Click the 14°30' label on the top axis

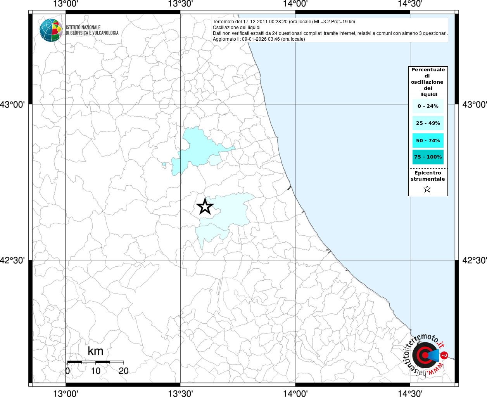410,4
